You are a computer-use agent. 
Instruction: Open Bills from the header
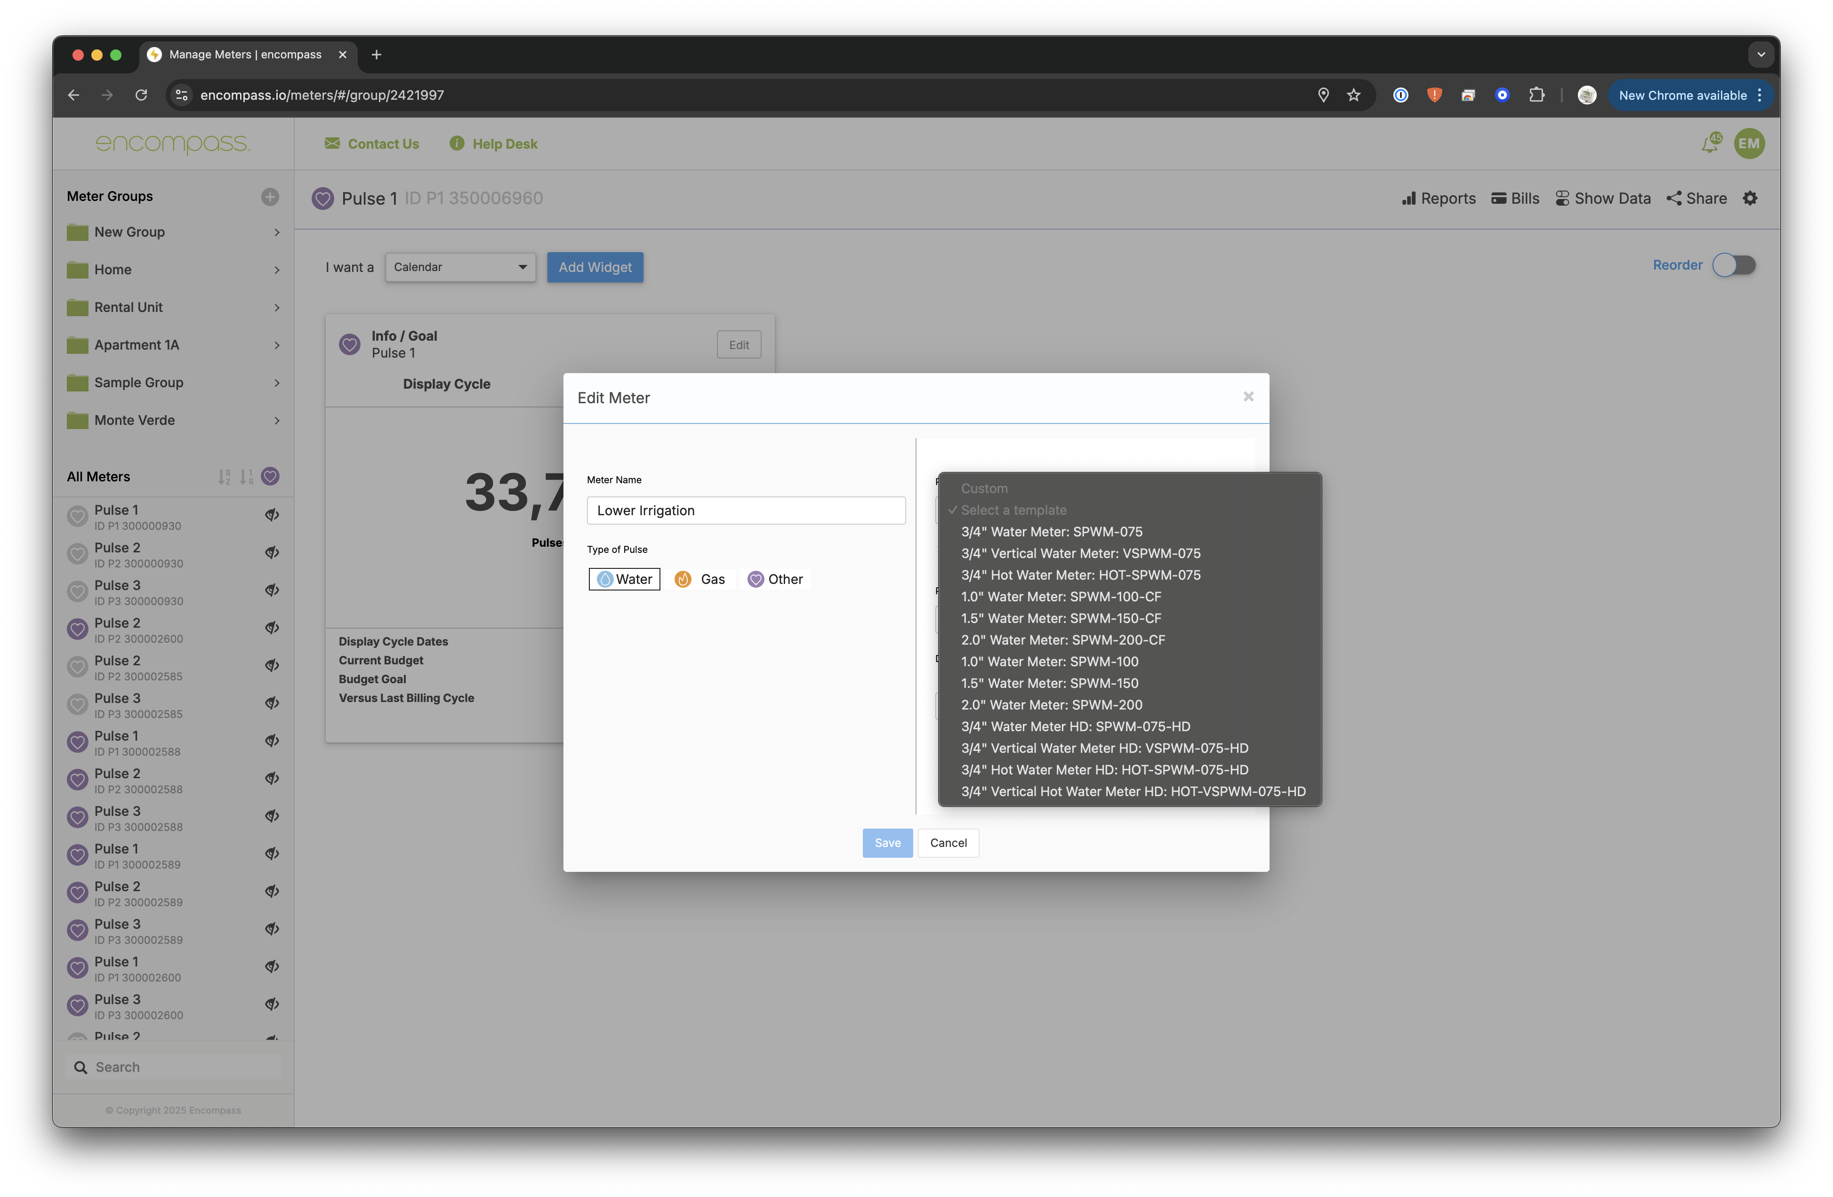point(1515,199)
